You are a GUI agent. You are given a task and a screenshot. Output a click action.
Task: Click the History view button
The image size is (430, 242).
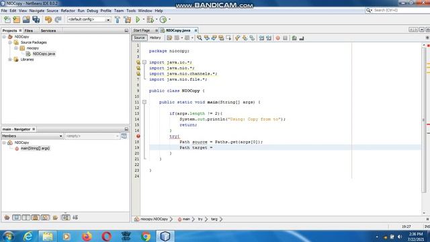pyautogui.click(x=155, y=38)
